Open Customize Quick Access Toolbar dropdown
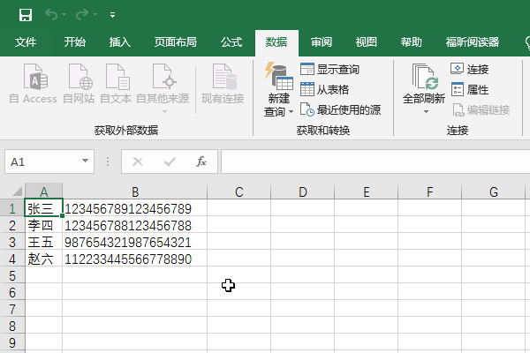The image size is (530, 353). click(112, 15)
